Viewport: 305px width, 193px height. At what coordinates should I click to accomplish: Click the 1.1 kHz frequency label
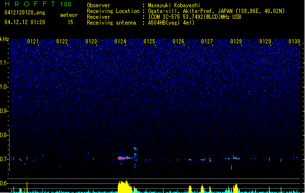point(4,63)
